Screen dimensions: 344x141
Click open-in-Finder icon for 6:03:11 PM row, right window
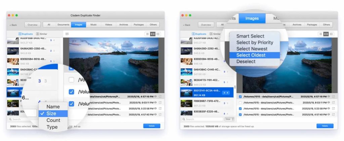click(x=333, y=102)
